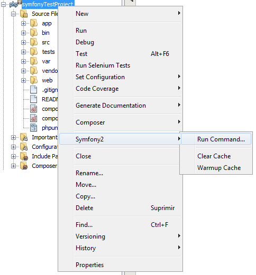Click the Composer libraries folder icon
The image size is (256, 275).
pyautogui.click(x=24, y=166)
